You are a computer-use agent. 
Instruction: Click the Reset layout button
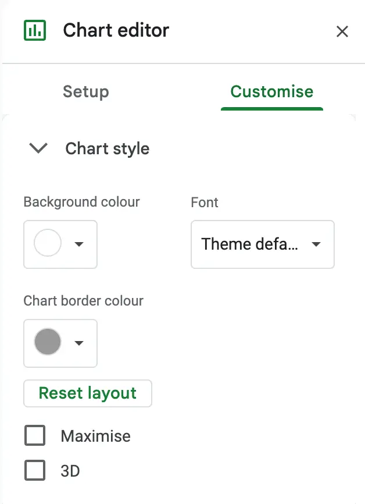click(x=87, y=393)
